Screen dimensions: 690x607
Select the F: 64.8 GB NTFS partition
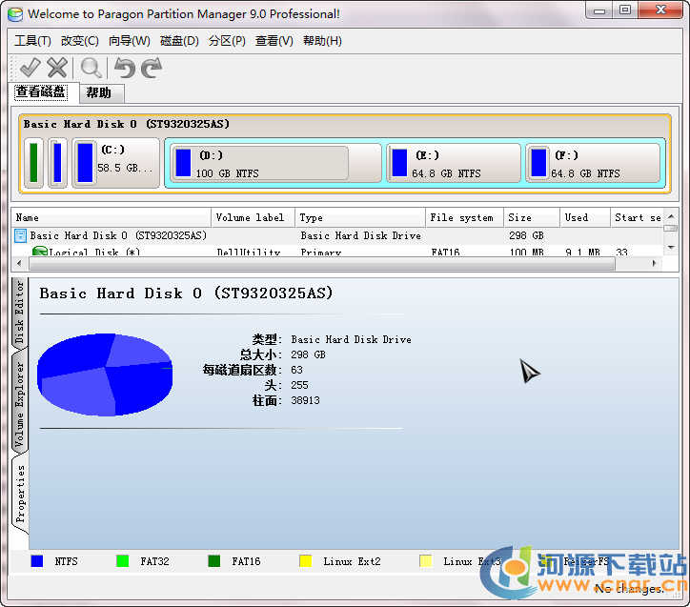593,163
